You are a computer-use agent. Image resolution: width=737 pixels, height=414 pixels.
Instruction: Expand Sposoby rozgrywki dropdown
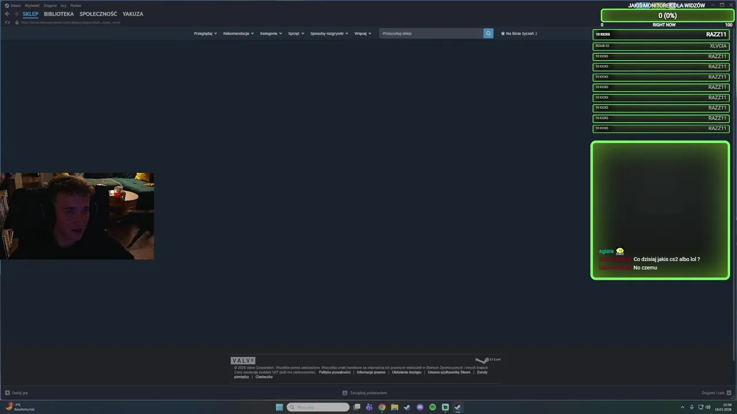click(x=329, y=33)
